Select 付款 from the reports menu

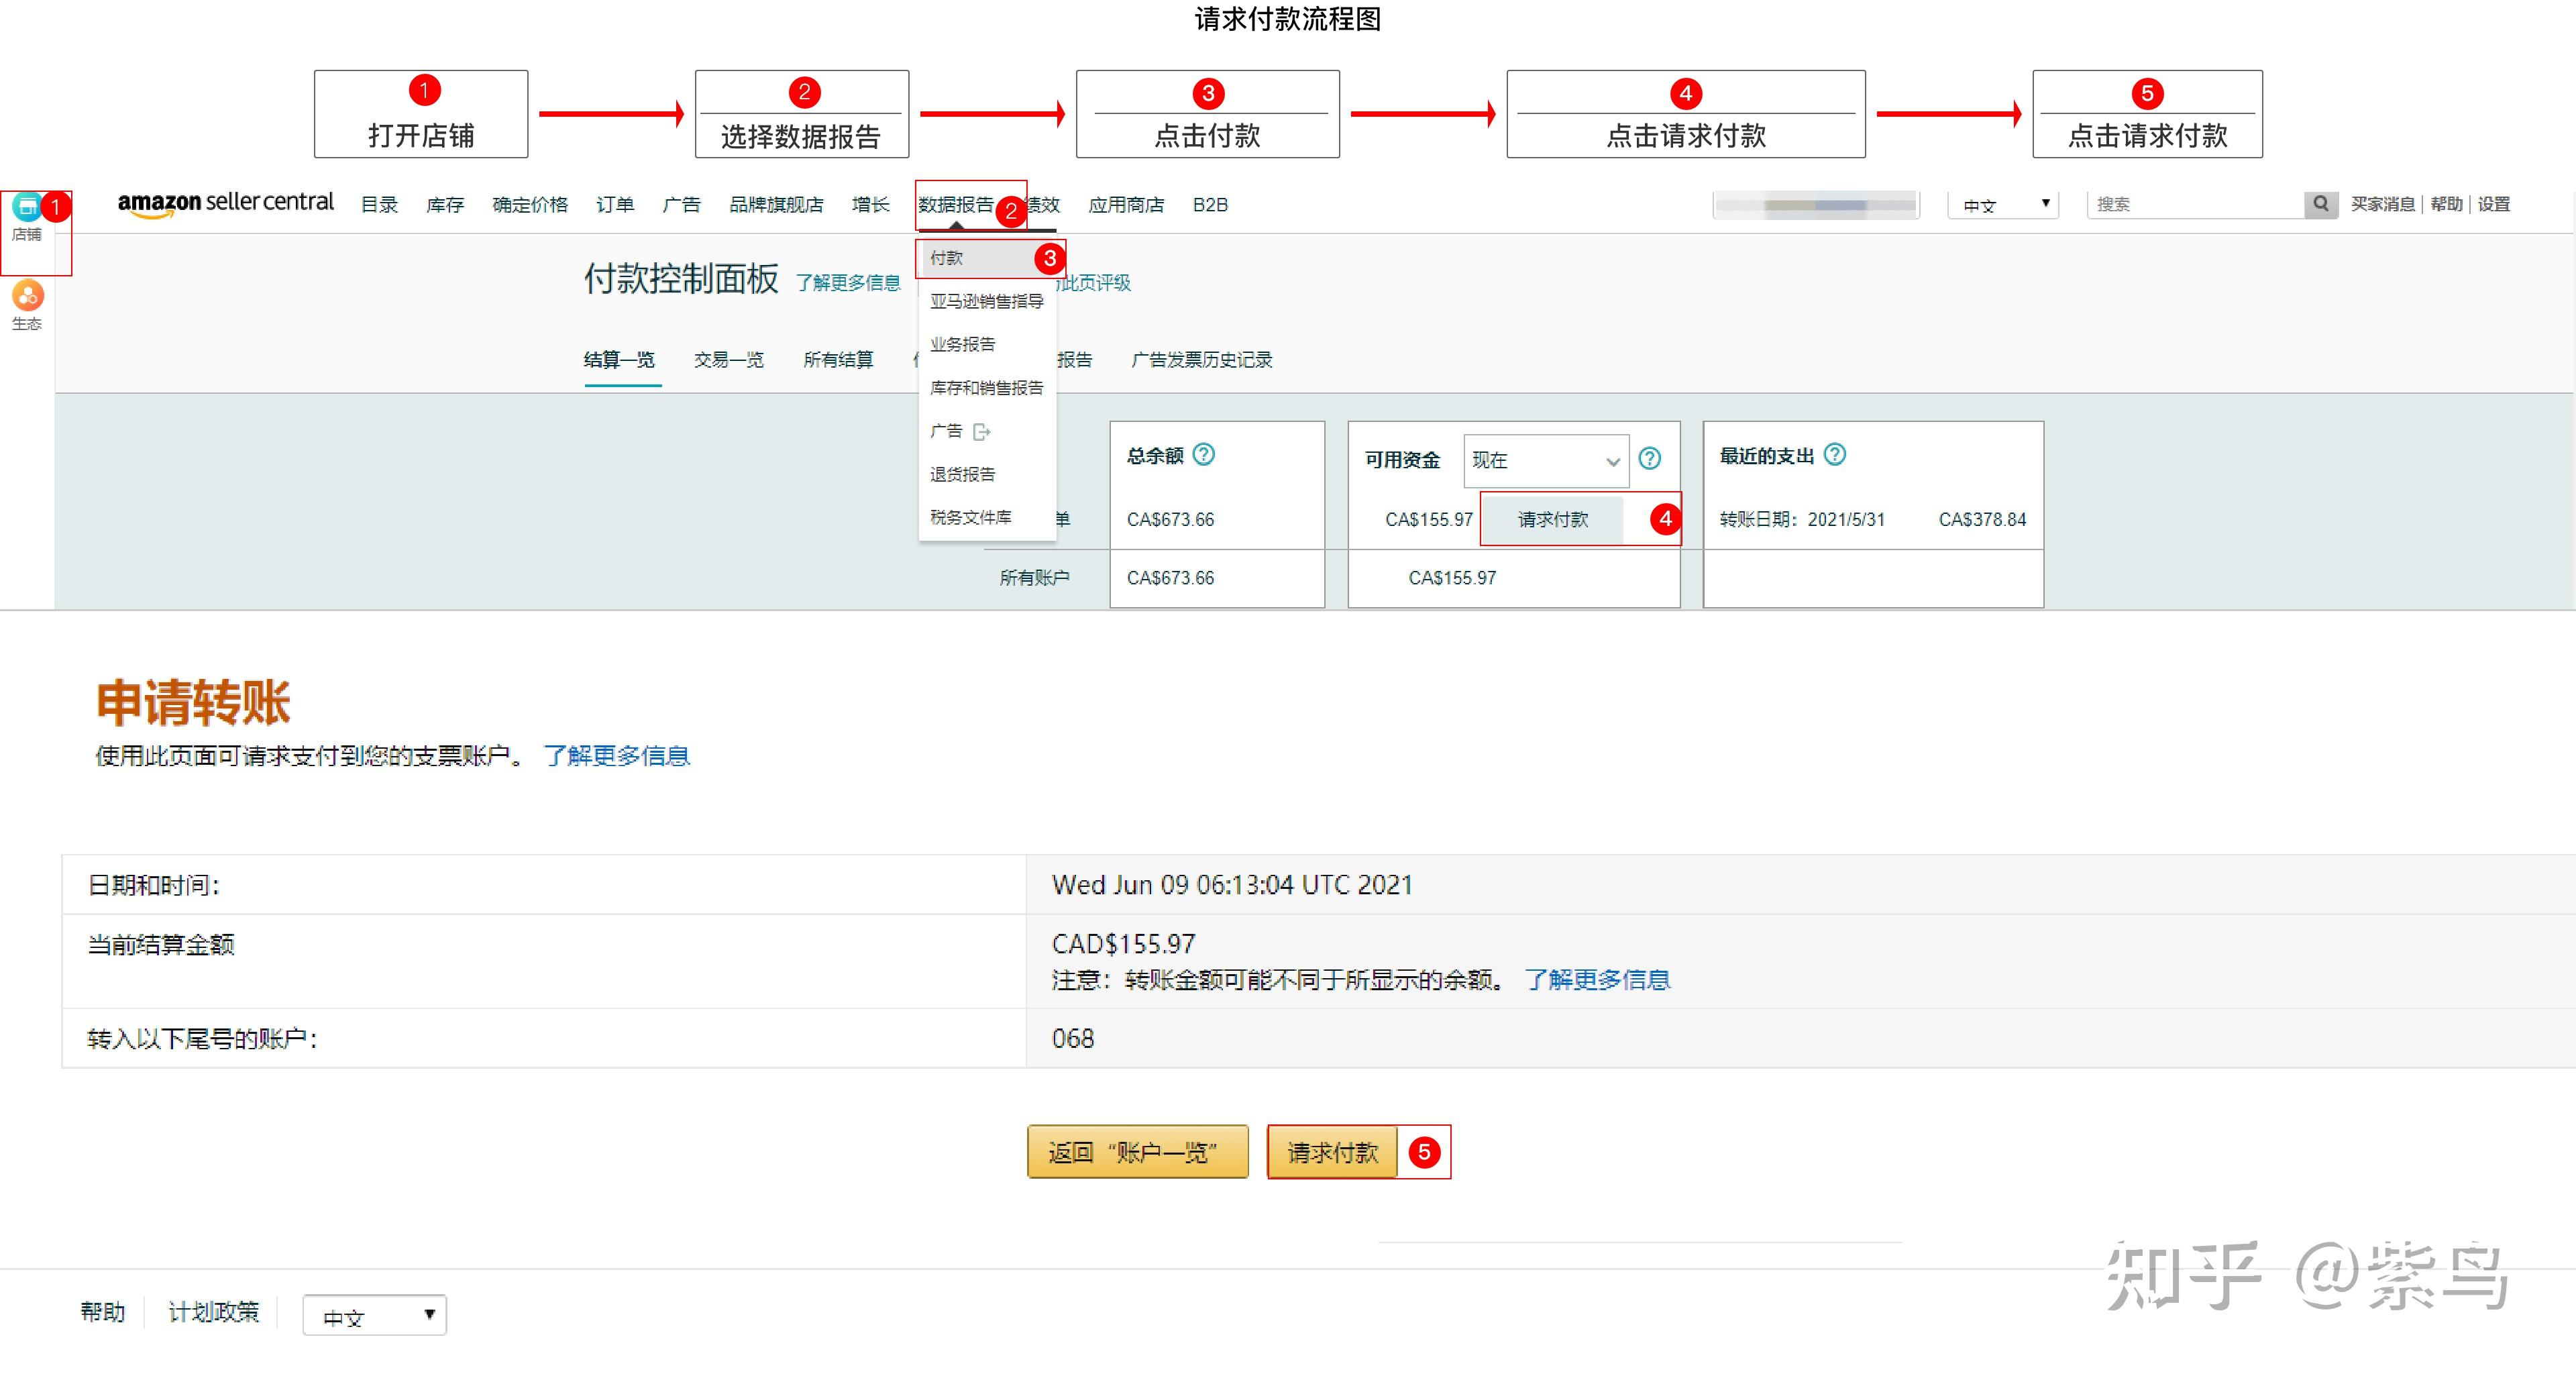tap(947, 258)
